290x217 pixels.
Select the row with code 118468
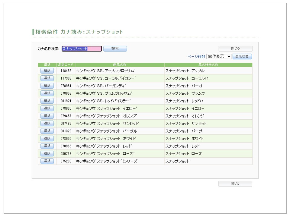47,71
